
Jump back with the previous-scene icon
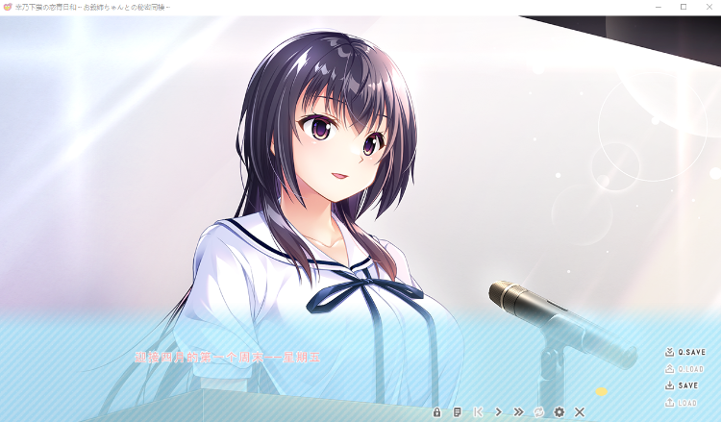pyautogui.click(x=478, y=412)
